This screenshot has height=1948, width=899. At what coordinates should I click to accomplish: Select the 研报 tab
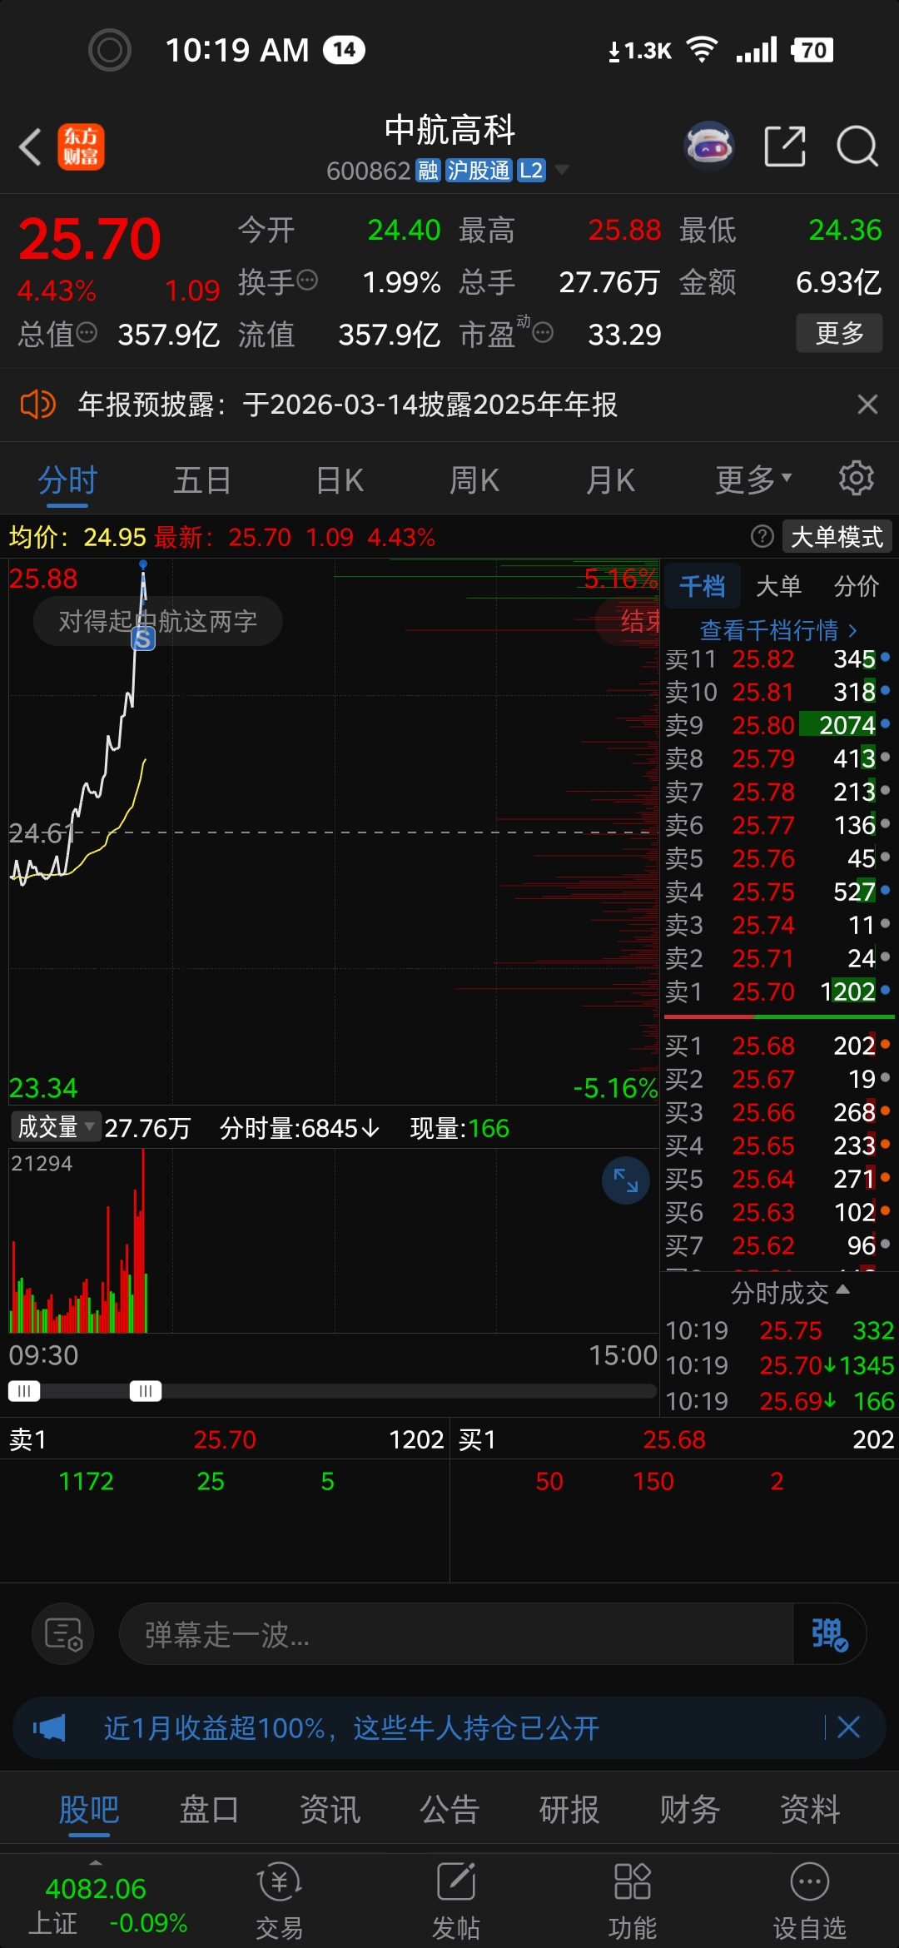569,1810
